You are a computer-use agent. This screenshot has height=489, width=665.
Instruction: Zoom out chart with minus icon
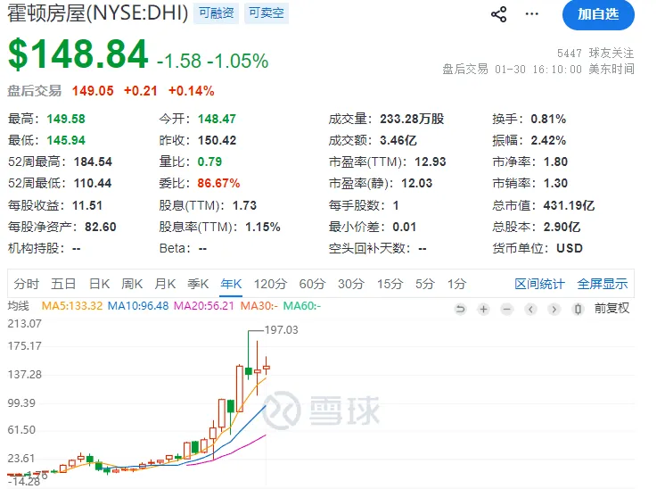pos(507,309)
